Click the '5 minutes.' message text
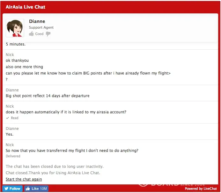This screenshot has width=221, height=193. [16, 44]
